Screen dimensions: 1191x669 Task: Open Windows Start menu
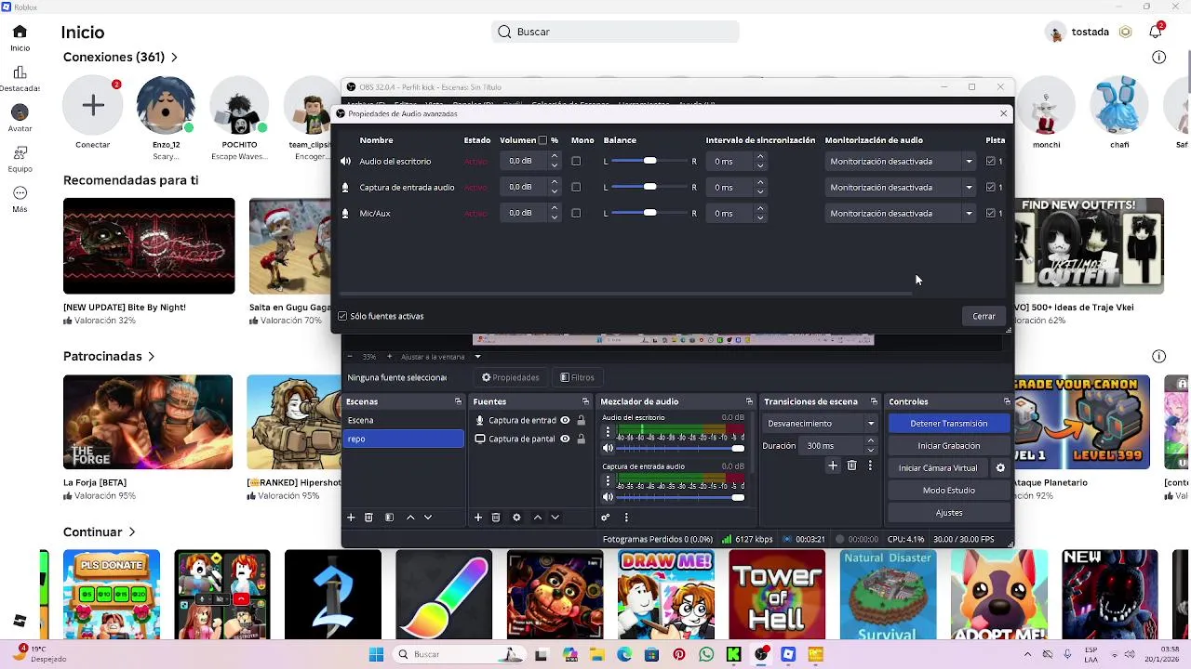(376, 655)
